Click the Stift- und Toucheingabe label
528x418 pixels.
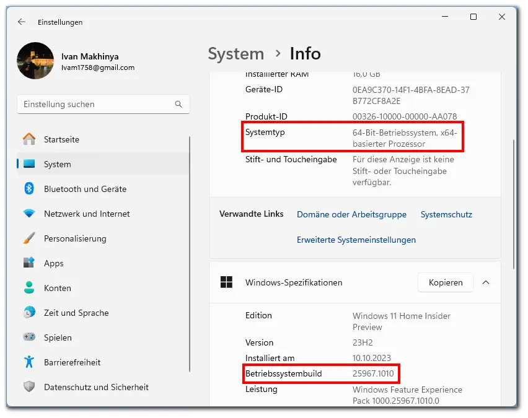pos(291,159)
